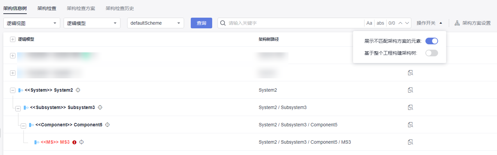Viewport: 497px width, 155px height.
Task: Click the 查询 query button
Action: click(201, 23)
